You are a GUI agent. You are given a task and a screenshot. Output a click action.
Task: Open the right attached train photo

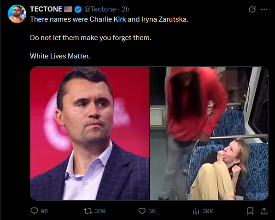[209, 133]
